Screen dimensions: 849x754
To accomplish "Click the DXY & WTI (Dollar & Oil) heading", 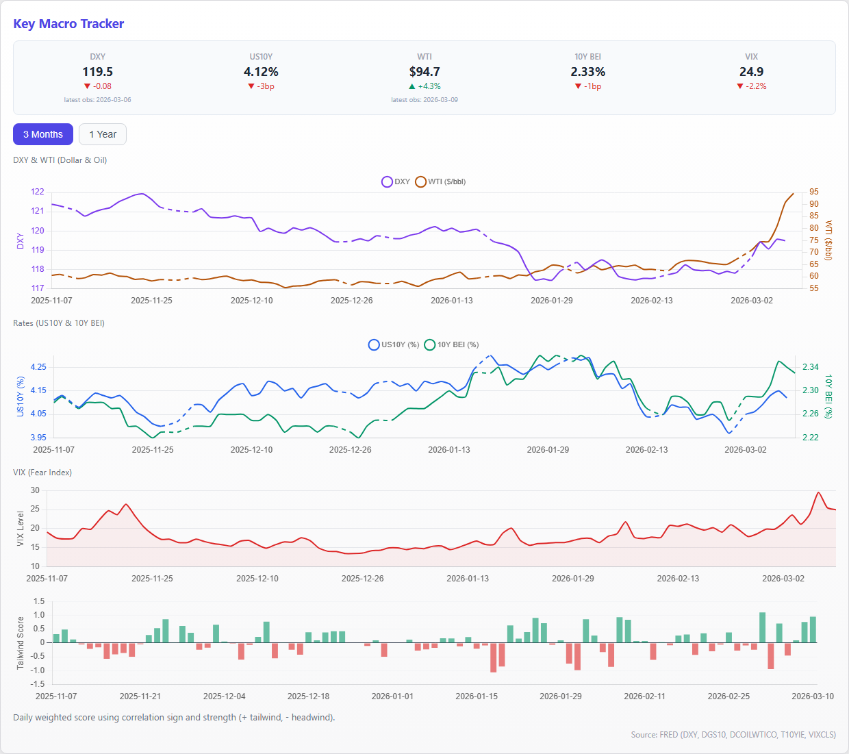I will point(60,160).
